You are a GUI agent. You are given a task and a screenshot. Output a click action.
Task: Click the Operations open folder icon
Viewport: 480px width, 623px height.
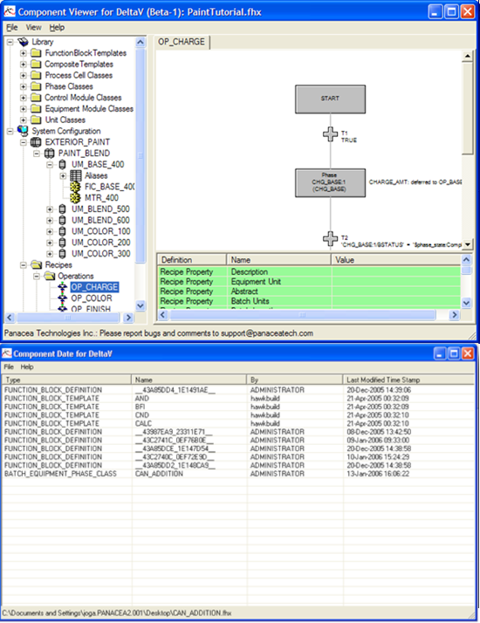(50, 276)
